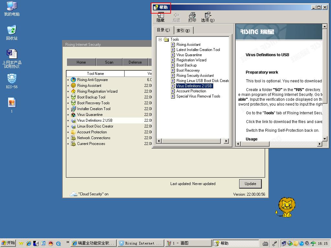Click the Boot Recovery Tools icon
Screen dimensions: 331x248
73,103
